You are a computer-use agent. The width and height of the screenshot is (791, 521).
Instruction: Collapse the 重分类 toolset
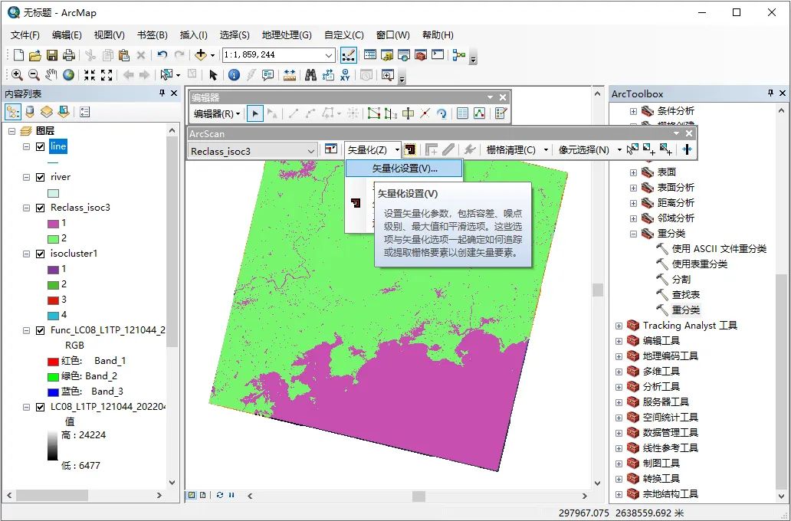click(x=633, y=234)
